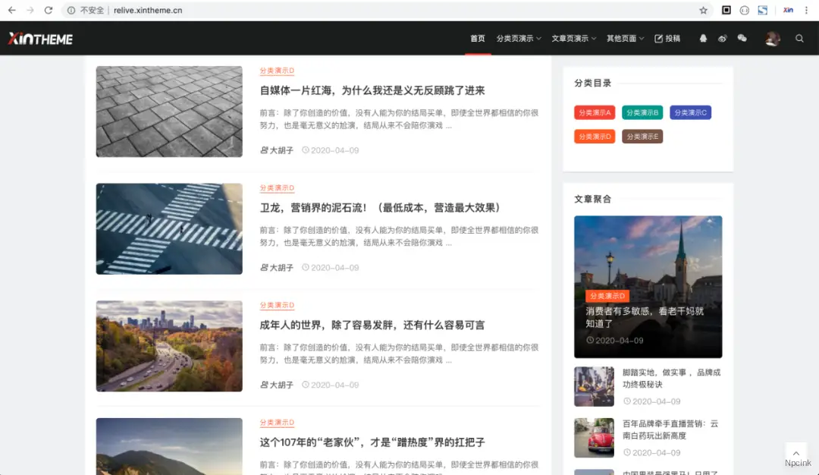Click the street scene sidebar thumbnail

point(594,387)
